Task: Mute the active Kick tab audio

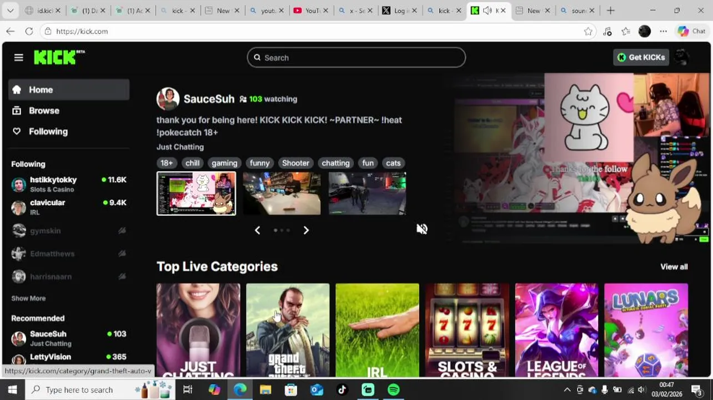Action: coord(488,11)
